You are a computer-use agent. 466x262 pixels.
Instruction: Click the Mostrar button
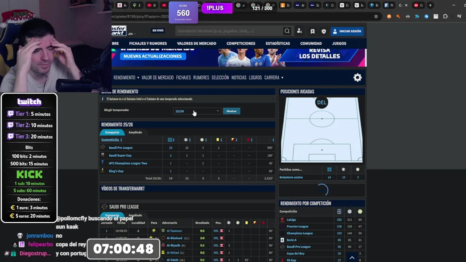(x=232, y=111)
